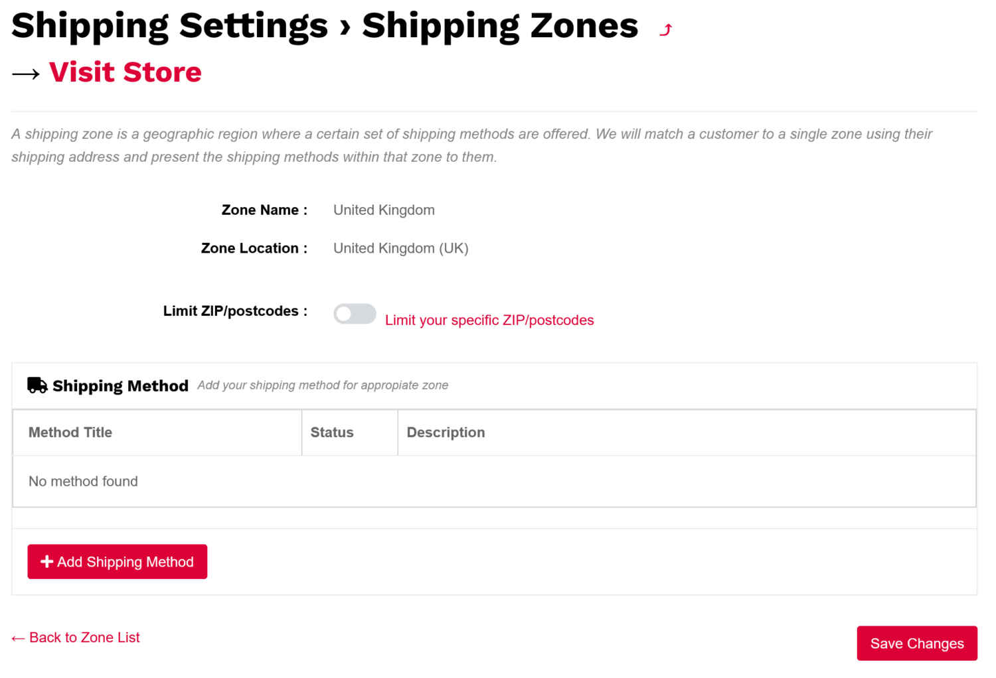The height and width of the screenshot is (678, 996).
Task: Click the Zone Location value United Kingdom (UK)
Action: [x=401, y=249]
